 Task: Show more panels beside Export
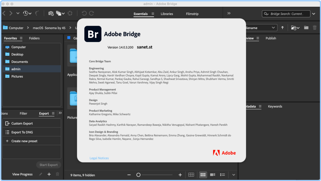(x=60, y=113)
